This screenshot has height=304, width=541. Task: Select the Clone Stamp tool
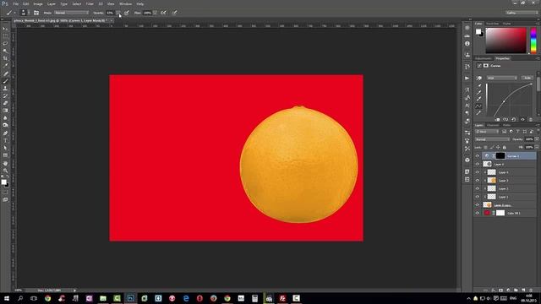click(x=5, y=89)
